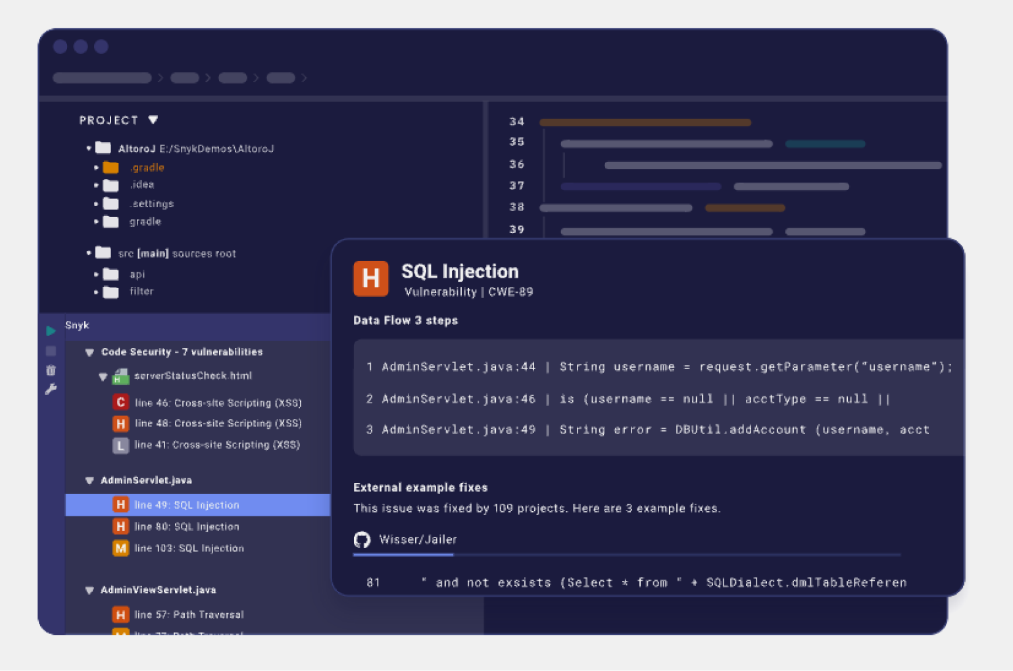Click the orange H severity badge beside SQL Injection title
This screenshot has width=1013, height=671.
click(370, 278)
